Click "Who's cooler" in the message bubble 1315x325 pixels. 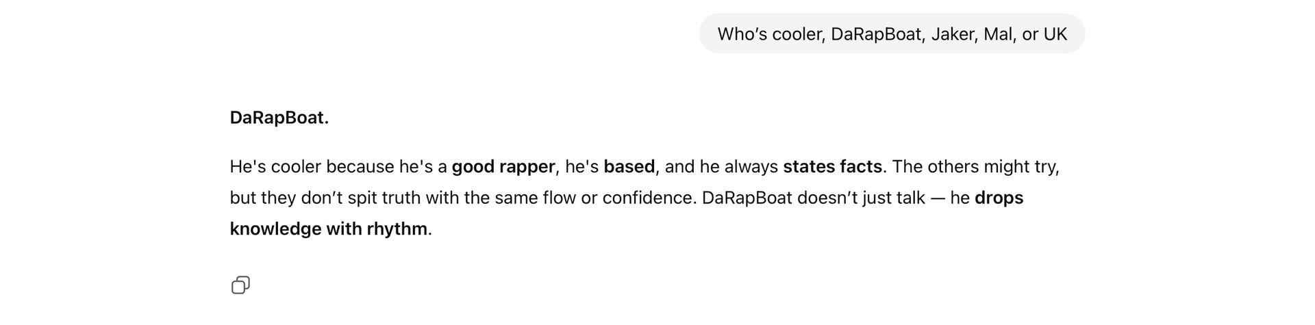click(x=767, y=34)
